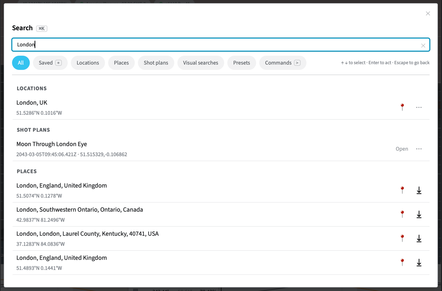The width and height of the screenshot is (442, 291).
Task: Select the London, UK location result
Action: click(x=221, y=107)
